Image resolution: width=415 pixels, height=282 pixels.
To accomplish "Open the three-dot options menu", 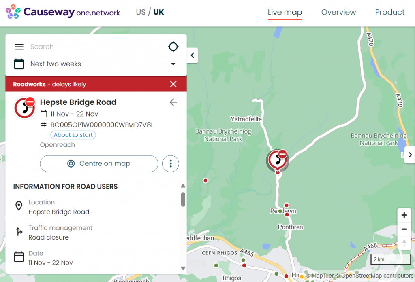I will click(171, 163).
